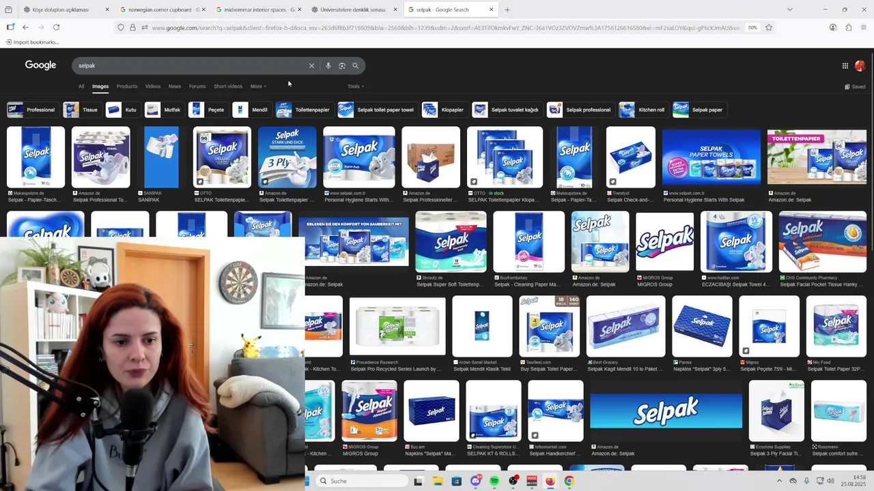
Task: Start a voice search with the microphone icon
Action: click(x=328, y=66)
